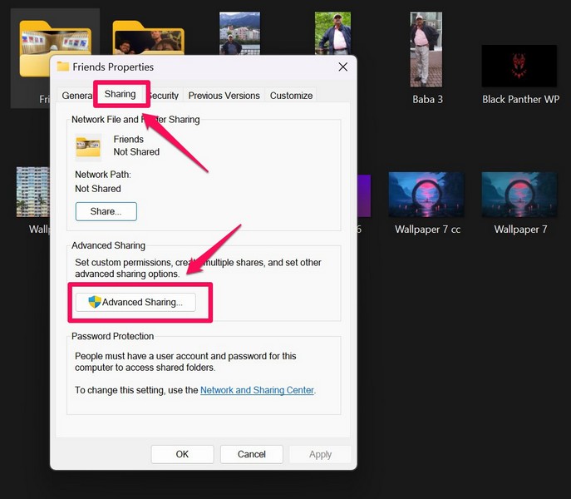
Task: Click the Wallpaper 7 thumbnail
Action: pyautogui.click(x=520, y=195)
